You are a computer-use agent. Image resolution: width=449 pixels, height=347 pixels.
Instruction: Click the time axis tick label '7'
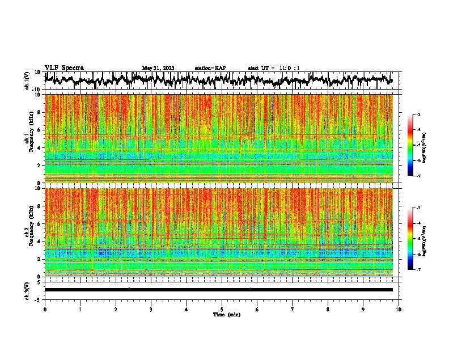293,310
